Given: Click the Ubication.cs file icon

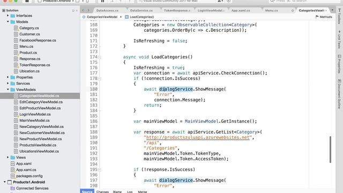Looking at the screenshot, I should click(16, 71).
